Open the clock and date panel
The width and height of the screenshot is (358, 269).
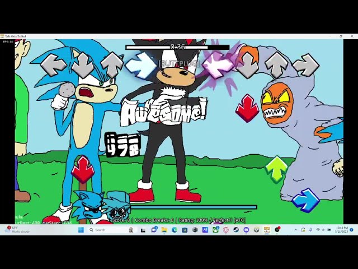342,230
